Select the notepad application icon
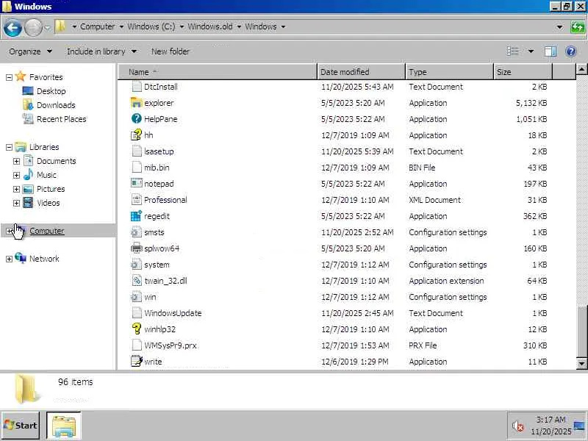The width and height of the screenshot is (588, 441). pos(136,184)
